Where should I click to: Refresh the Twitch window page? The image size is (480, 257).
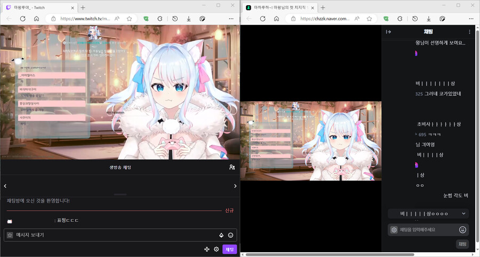[x=22, y=19]
